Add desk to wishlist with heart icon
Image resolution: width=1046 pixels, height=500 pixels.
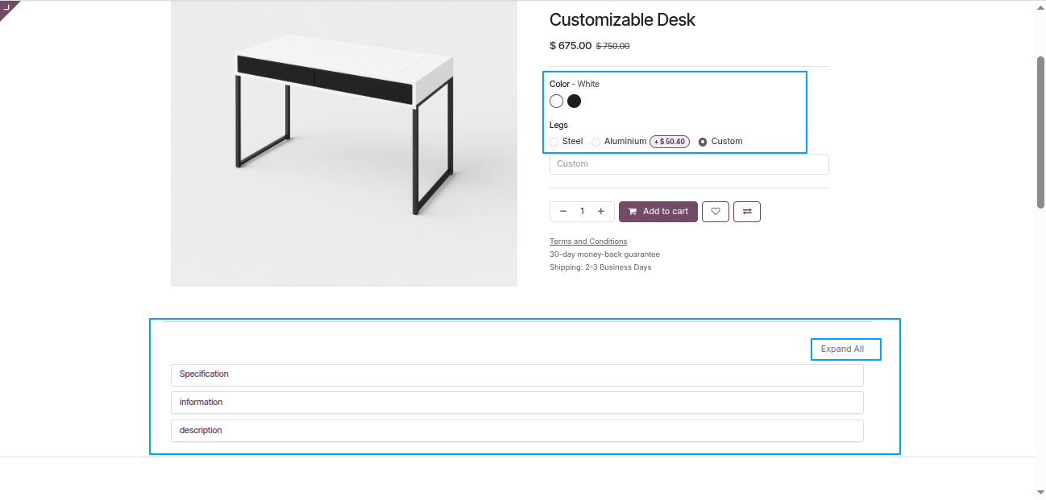(716, 212)
